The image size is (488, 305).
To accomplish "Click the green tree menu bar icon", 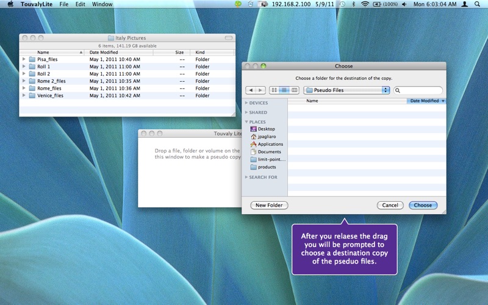I will (238, 4).
